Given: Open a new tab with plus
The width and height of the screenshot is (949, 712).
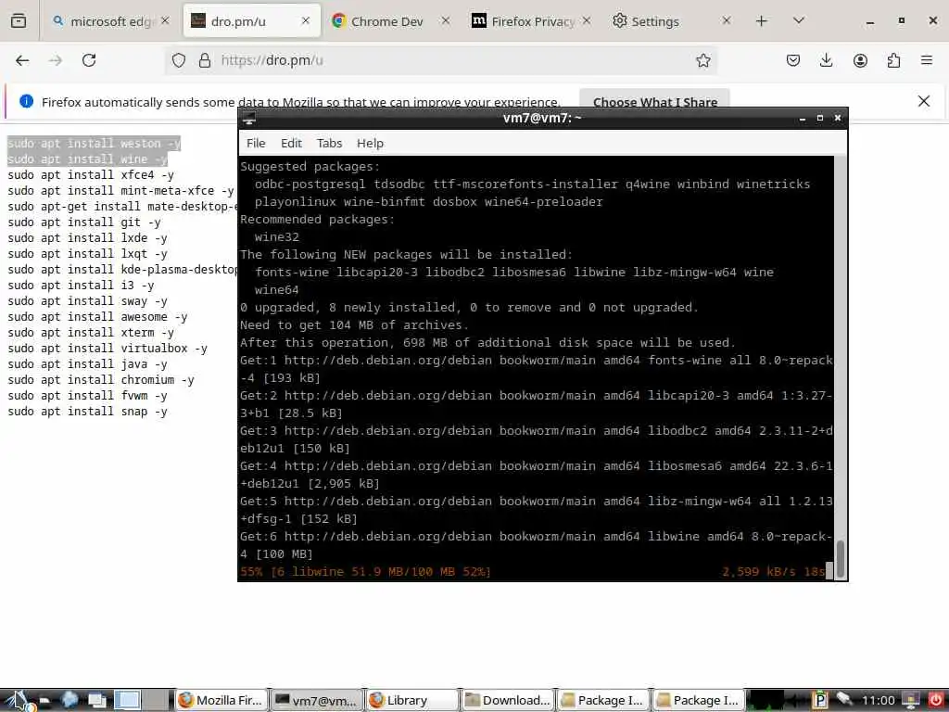Looking at the screenshot, I should tap(762, 21).
